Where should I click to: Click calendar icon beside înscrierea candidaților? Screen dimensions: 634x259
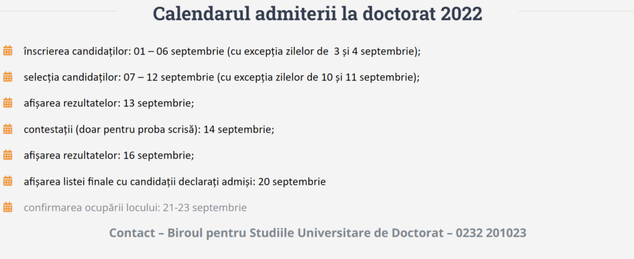pyautogui.click(x=7, y=51)
